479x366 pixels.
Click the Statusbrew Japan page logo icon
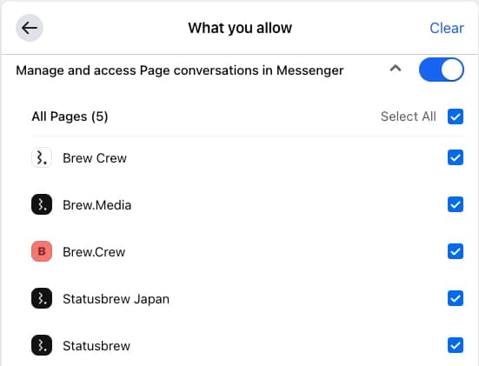42,298
